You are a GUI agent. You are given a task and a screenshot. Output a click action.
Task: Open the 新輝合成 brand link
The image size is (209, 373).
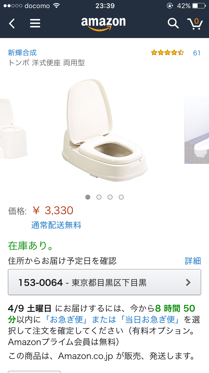(22, 53)
